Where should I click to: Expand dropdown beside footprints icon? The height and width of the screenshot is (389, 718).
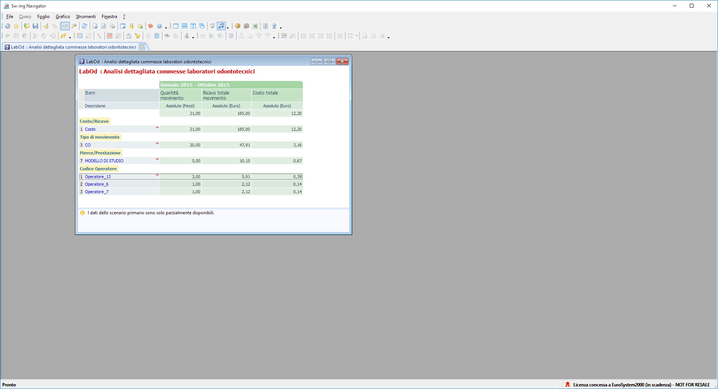click(70, 37)
